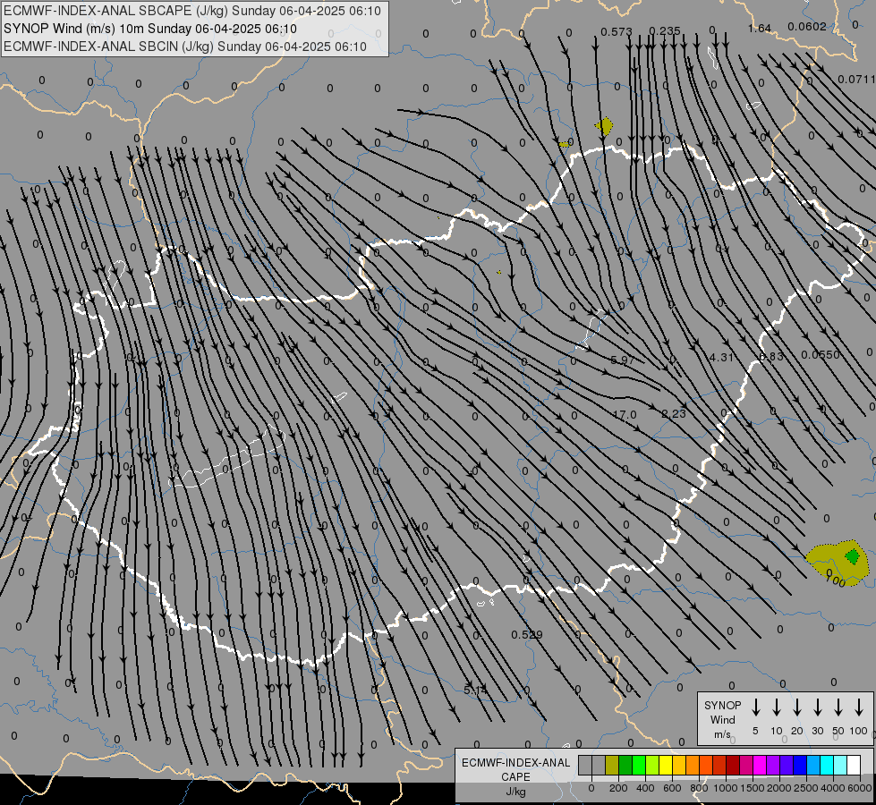Click the SYNOP Wind 10m title line
Viewport: 876px width, 805px height.
pos(149,29)
